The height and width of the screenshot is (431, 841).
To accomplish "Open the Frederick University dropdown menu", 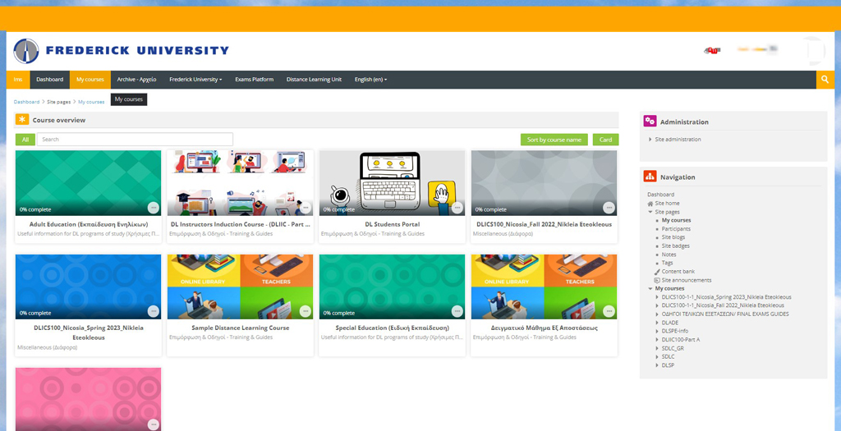I will [195, 80].
